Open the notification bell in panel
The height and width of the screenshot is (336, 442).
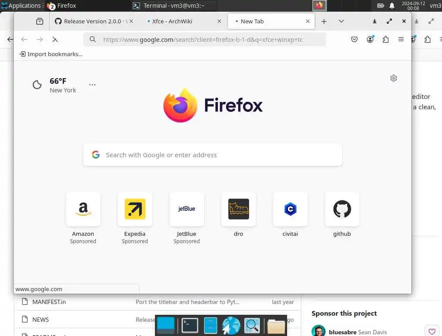point(392,6)
